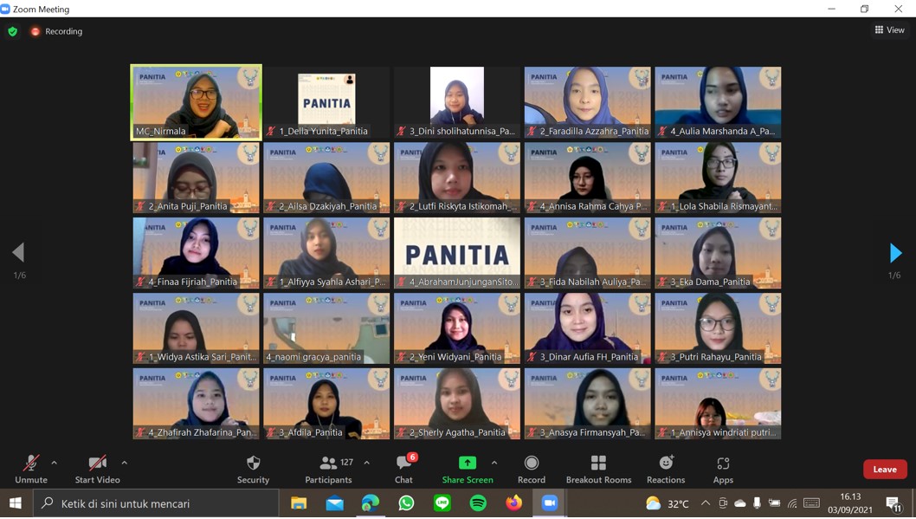Viewport: 916px width, 519px height.
Task: Open Zoom Apps
Action: pos(723,464)
